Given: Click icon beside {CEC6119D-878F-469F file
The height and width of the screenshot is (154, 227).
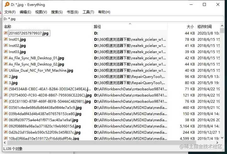Looking at the screenshot, I should pyautogui.click(x=6, y=101).
